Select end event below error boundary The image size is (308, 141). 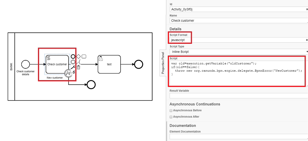coord(91,85)
